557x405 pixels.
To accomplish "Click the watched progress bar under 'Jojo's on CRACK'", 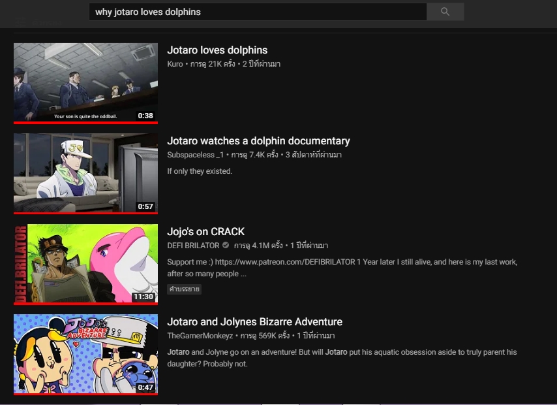I will click(85, 304).
